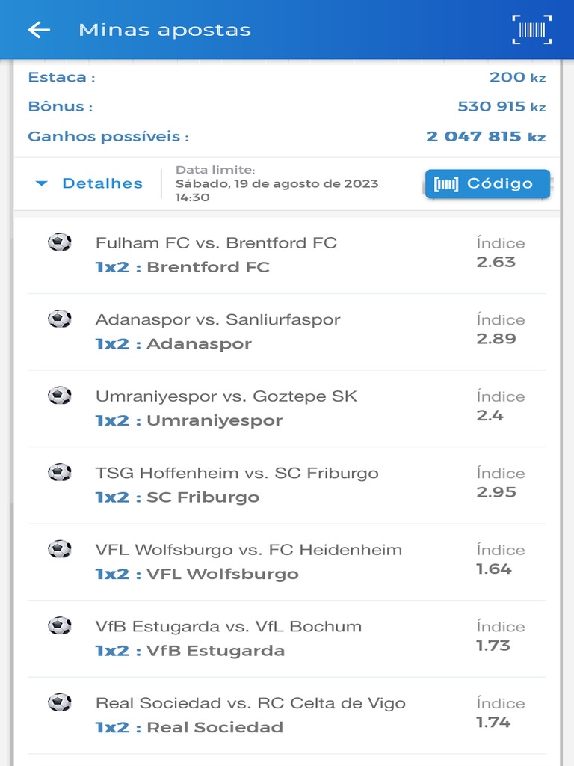Open the Real Sociedad 1x2 selection

189,727
